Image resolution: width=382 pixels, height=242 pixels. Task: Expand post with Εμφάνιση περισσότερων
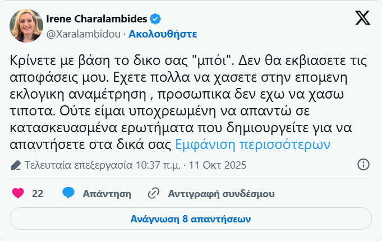tap(253, 144)
